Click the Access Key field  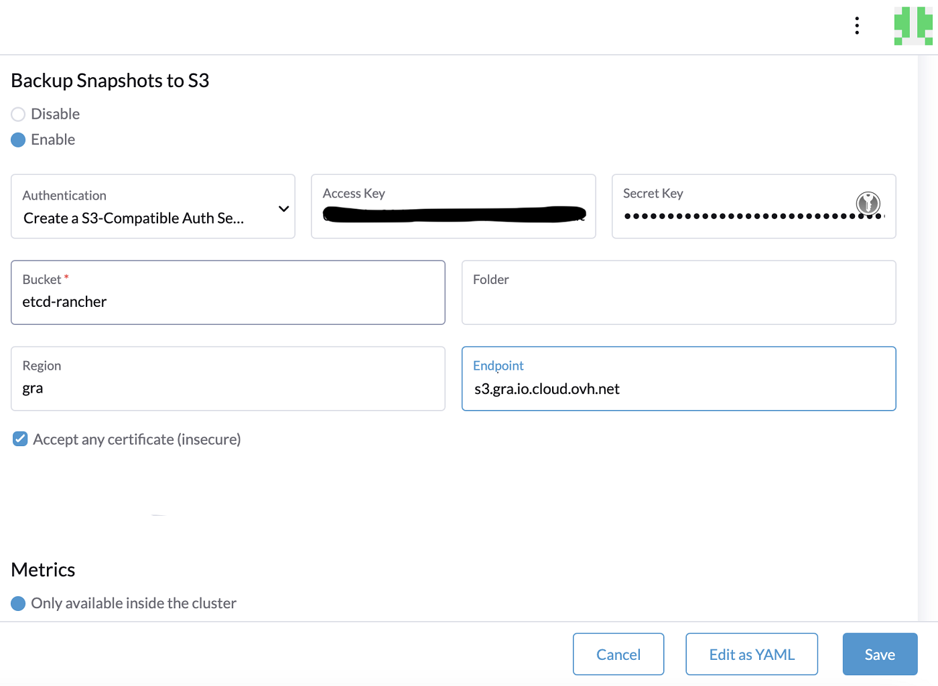[453, 214]
